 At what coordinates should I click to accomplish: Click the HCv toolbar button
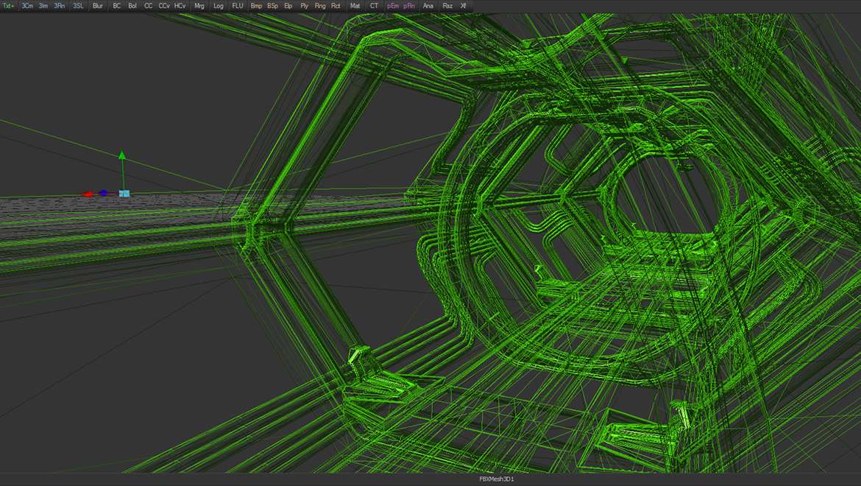pos(180,6)
